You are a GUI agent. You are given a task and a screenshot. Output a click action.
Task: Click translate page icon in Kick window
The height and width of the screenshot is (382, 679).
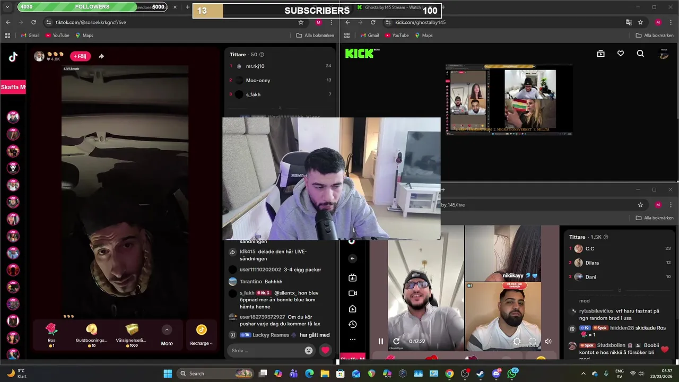(x=629, y=22)
